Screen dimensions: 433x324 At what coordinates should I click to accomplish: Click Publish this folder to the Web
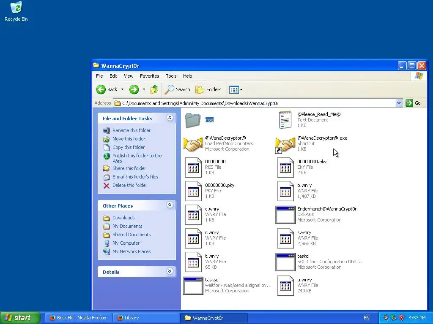(x=137, y=159)
